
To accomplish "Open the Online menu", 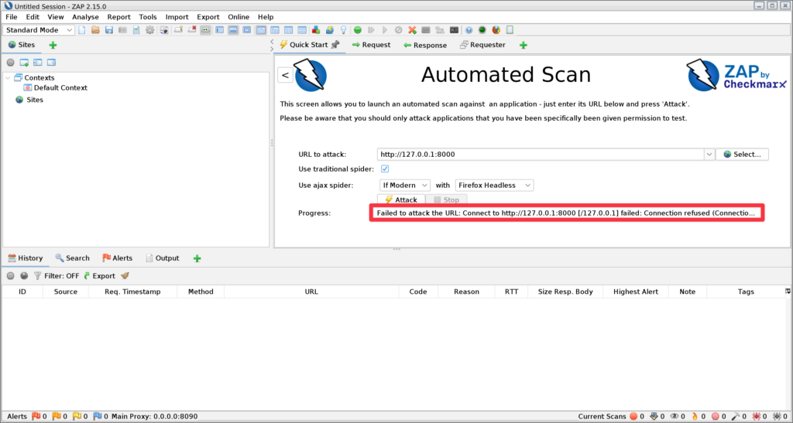I will pos(239,17).
